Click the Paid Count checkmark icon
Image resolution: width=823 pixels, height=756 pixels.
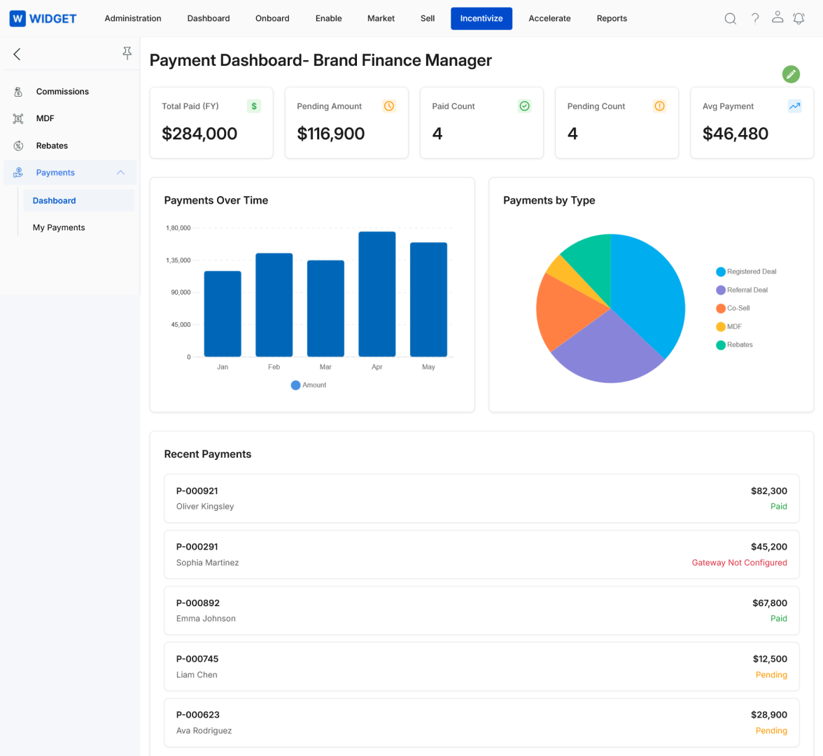click(524, 106)
